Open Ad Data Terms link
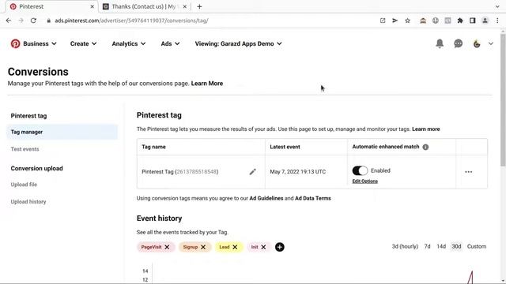 [313, 198]
